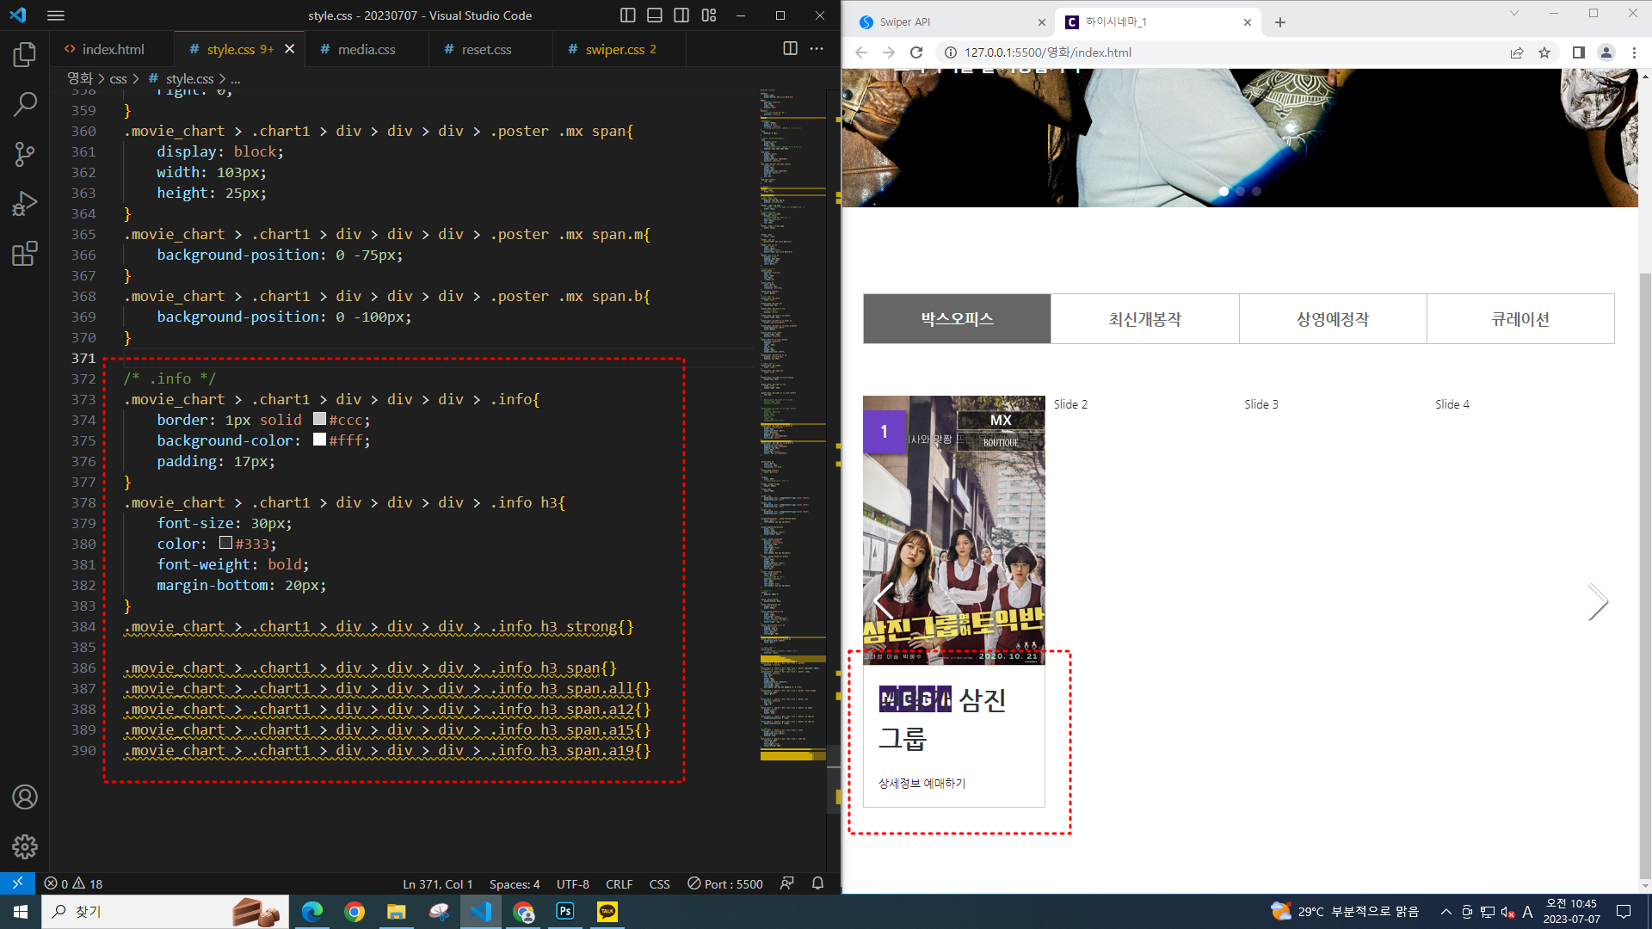This screenshot has width=1652, height=929.
Task: Click the #ccc border color swatch
Action: pos(319,419)
